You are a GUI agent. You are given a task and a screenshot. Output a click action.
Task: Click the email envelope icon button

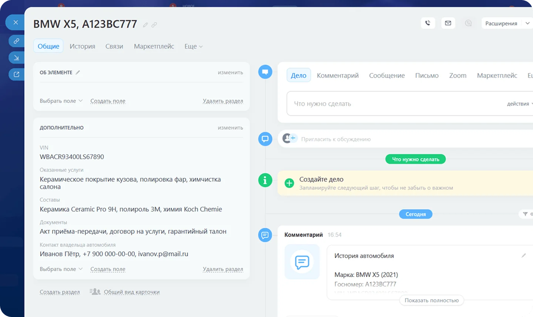[448, 23]
